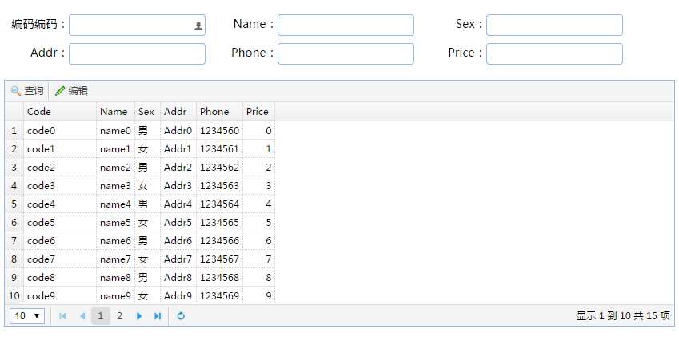Select page 2 in pagination
The height and width of the screenshot is (360, 679).
click(x=119, y=316)
